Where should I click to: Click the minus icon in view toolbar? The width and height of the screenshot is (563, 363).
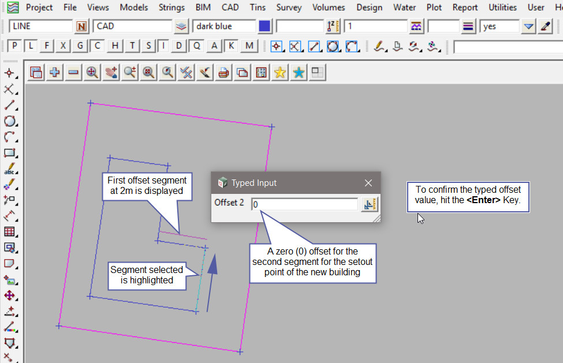73,72
